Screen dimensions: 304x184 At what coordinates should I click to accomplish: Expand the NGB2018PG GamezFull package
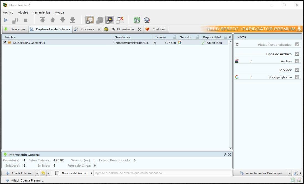(x=5, y=42)
